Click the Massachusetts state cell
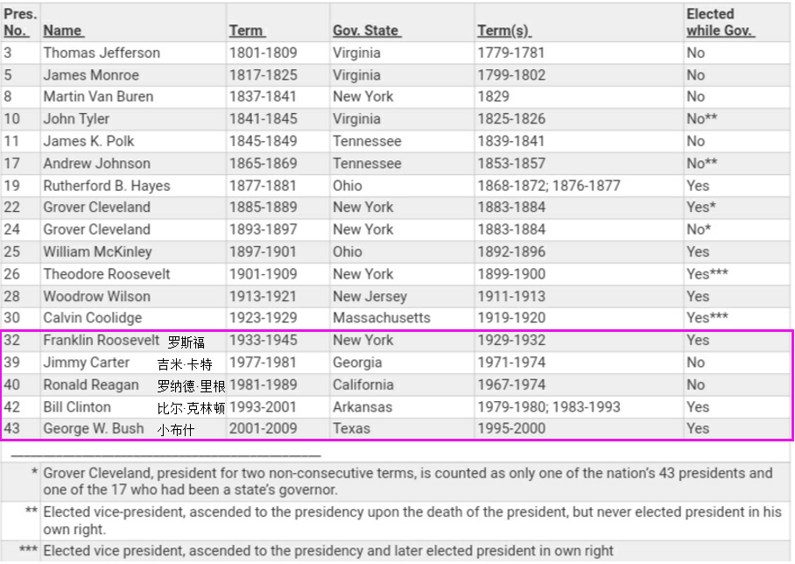Viewport: 795px width, 564px height. pyautogui.click(x=381, y=318)
